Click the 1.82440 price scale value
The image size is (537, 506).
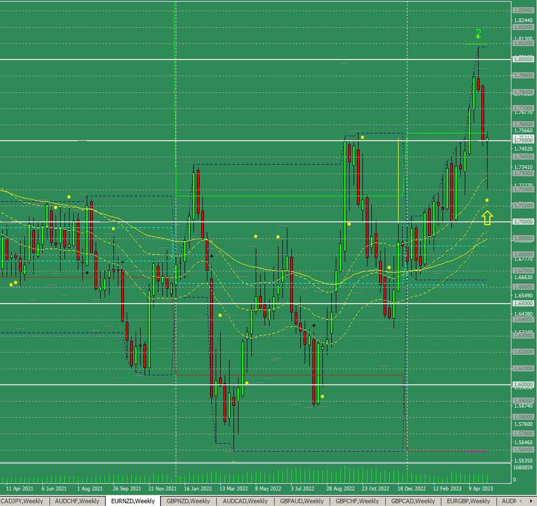(x=523, y=20)
